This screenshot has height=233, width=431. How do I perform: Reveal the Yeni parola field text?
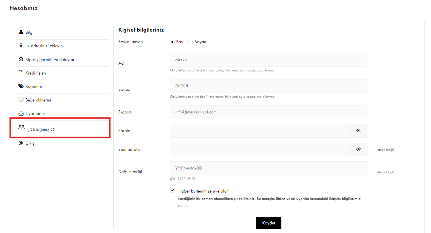point(358,149)
